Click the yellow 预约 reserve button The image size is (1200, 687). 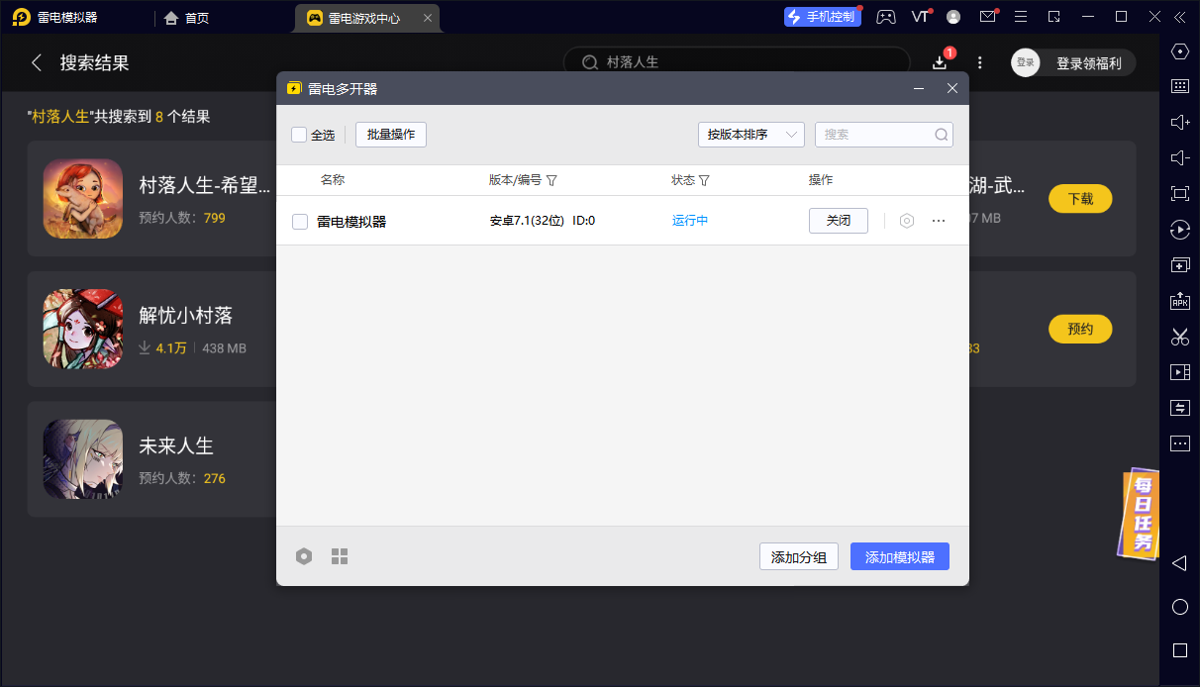click(1080, 329)
